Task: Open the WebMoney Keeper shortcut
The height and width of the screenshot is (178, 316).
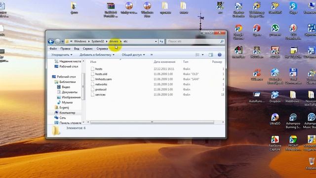Action: pyautogui.click(x=257, y=10)
